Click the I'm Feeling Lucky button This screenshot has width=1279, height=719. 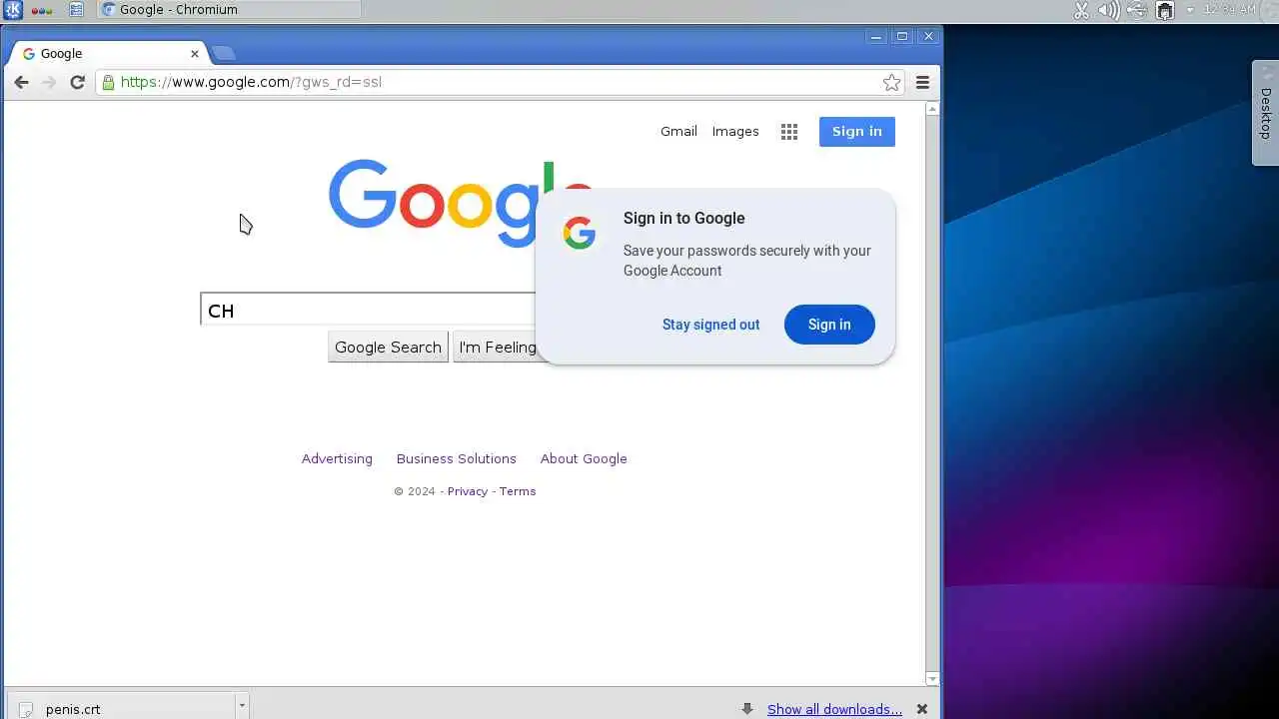(496, 348)
